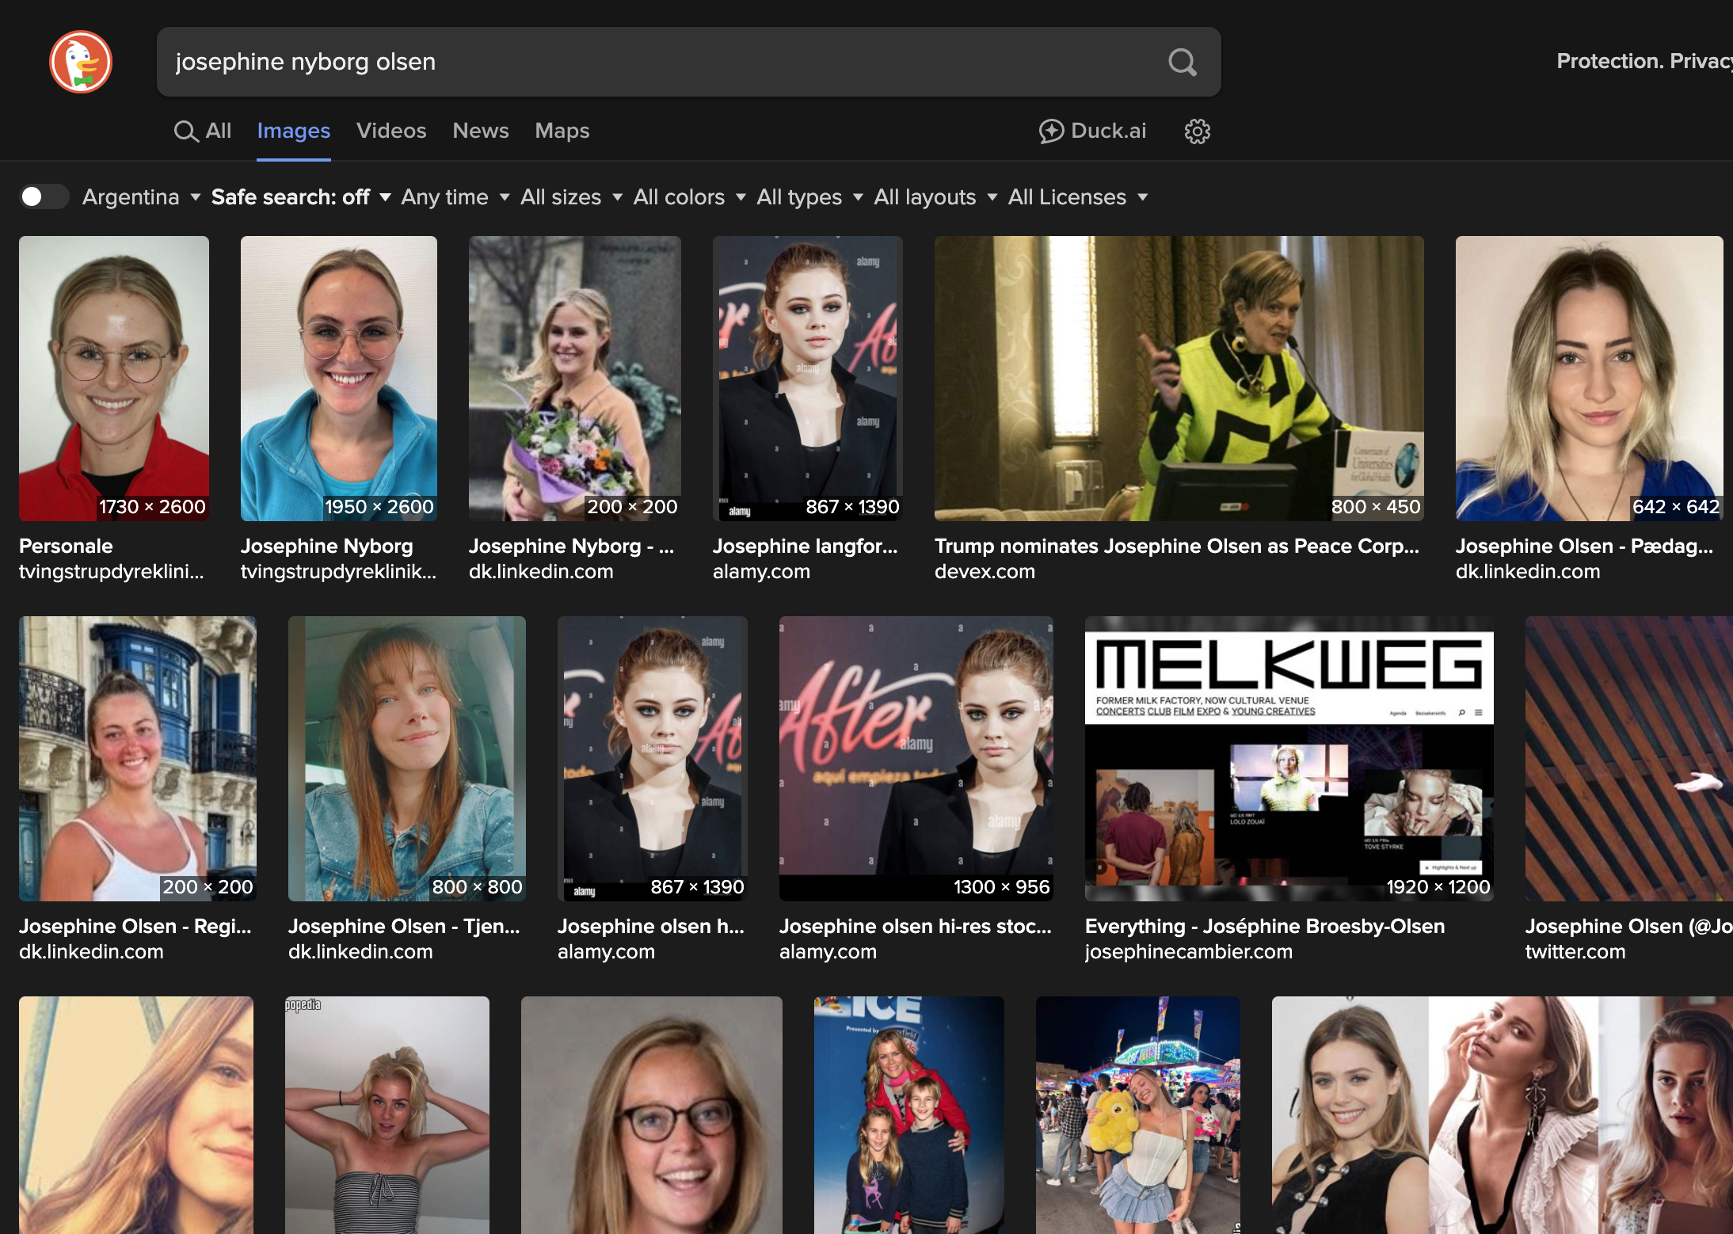Open the All sizes filter dropdown

coord(571,196)
